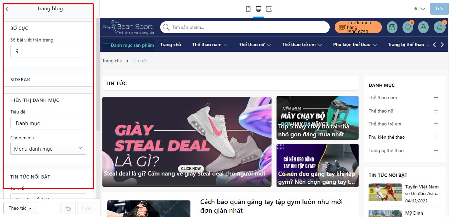The width and height of the screenshot is (449, 217).
Task: Click the undo arrow button
Action: 68,208
